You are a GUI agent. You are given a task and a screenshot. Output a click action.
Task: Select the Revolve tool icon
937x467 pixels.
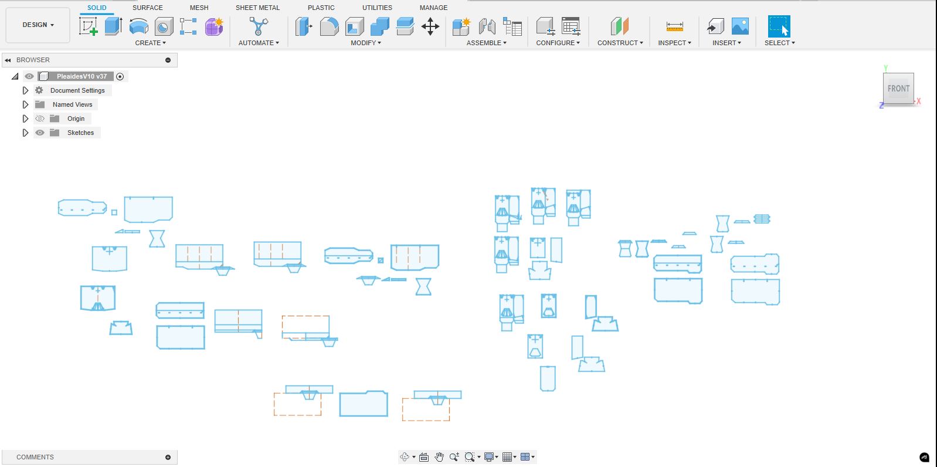(138, 26)
